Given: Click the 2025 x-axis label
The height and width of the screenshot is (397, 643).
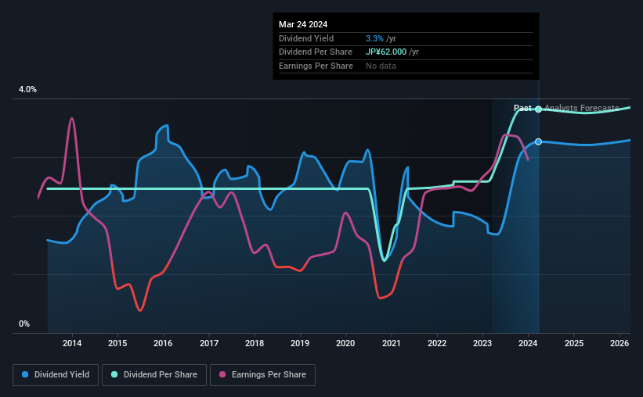Looking at the screenshot, I should tap(574, 343).
